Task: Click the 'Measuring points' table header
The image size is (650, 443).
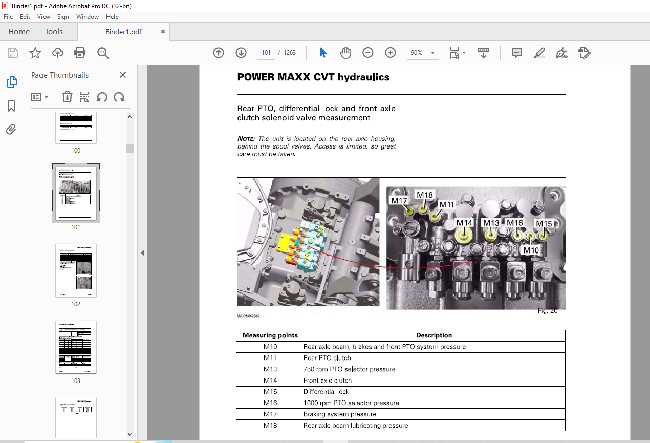Action: pyautogui.click(x=270, y=335)
